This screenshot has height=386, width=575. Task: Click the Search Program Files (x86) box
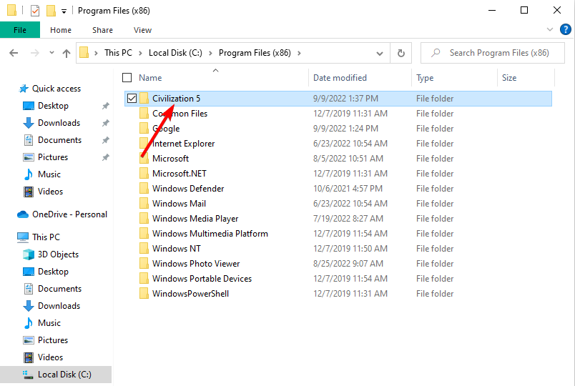click(x=492, y=53)
